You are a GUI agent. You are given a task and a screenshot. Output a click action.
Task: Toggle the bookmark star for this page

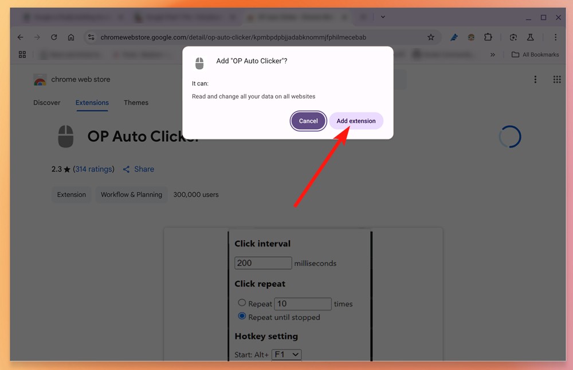tap(431, 37)
